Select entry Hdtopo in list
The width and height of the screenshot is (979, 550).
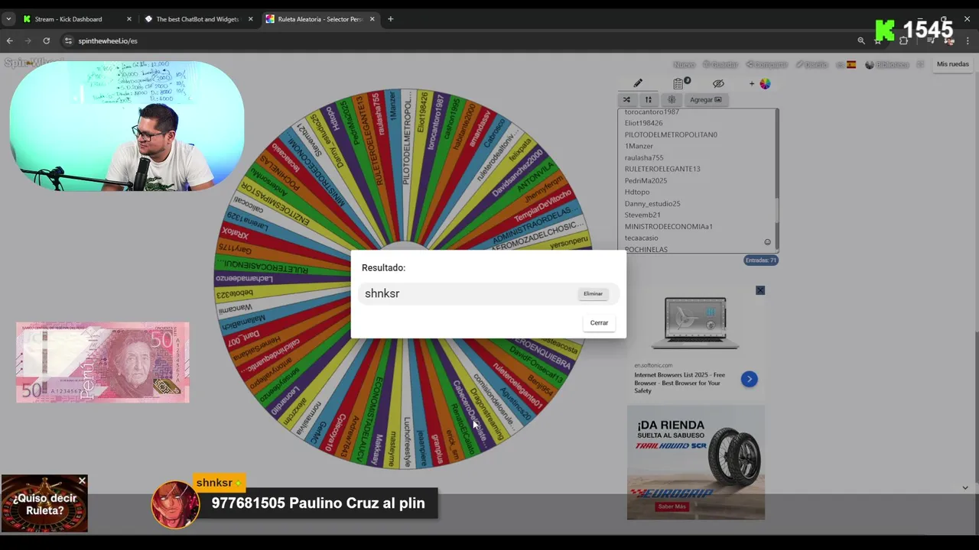637,192
